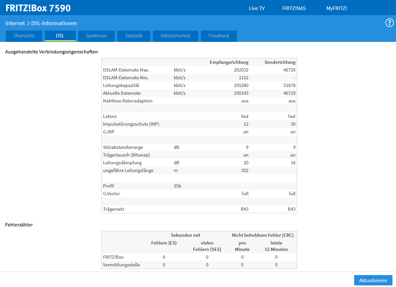Select the INP value 12
The image size is (396, 287).
[246, 124]
